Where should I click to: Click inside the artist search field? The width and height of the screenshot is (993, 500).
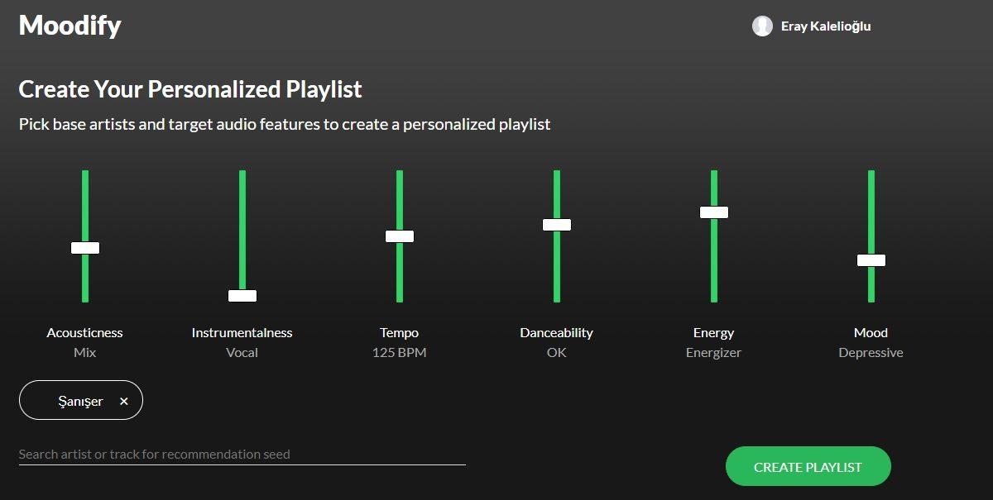coord(240,454)
